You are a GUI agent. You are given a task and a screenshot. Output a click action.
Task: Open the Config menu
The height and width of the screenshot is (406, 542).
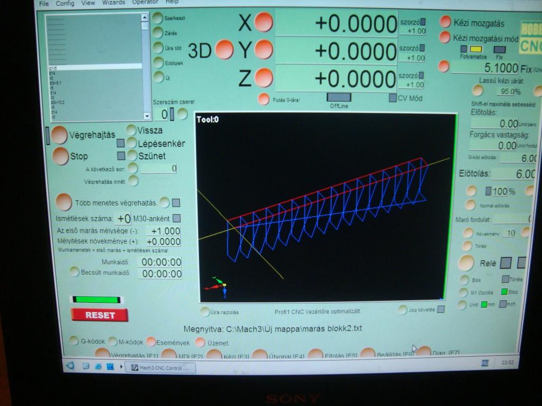click(x=65, y=3)
